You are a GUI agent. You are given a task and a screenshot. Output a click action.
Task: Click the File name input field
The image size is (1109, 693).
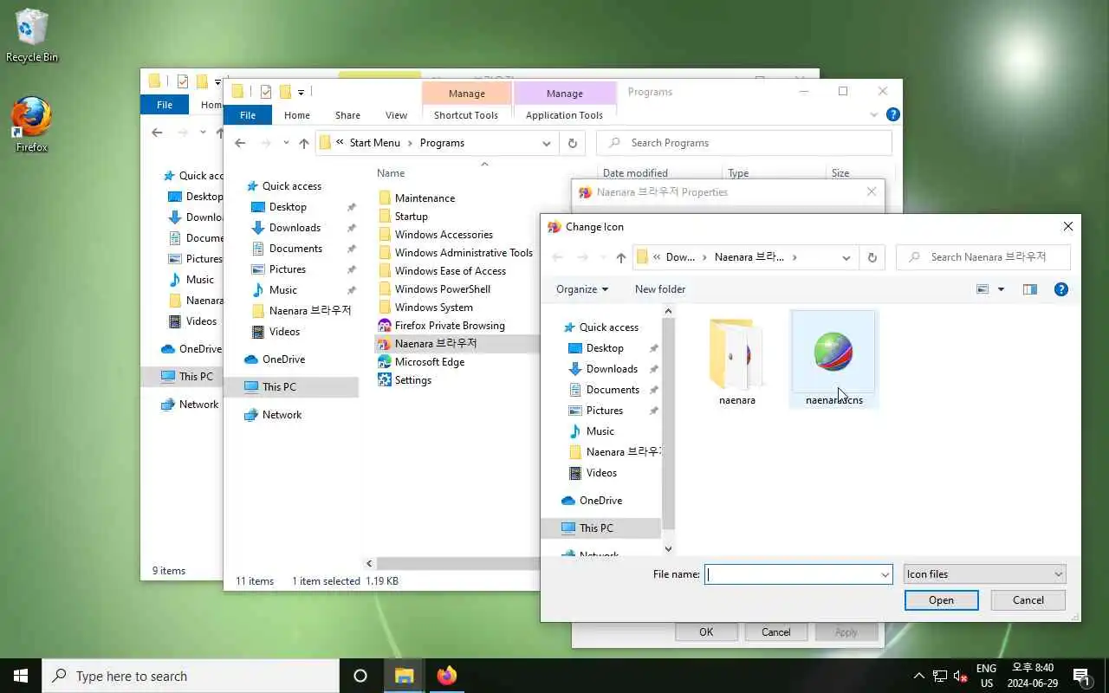tap(792, 574)
